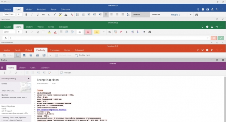Open the Faktura note in OneNote
The height and width of the screenshot is (122, 226).
(16, 87)
